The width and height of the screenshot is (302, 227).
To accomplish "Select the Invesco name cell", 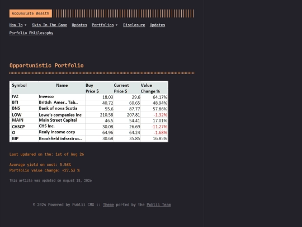I will click(x=46, y=97).
